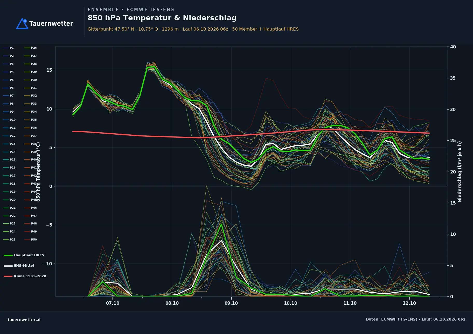Click the P10 member legend entry
473x334 pixels.
[x=9, y=120]
